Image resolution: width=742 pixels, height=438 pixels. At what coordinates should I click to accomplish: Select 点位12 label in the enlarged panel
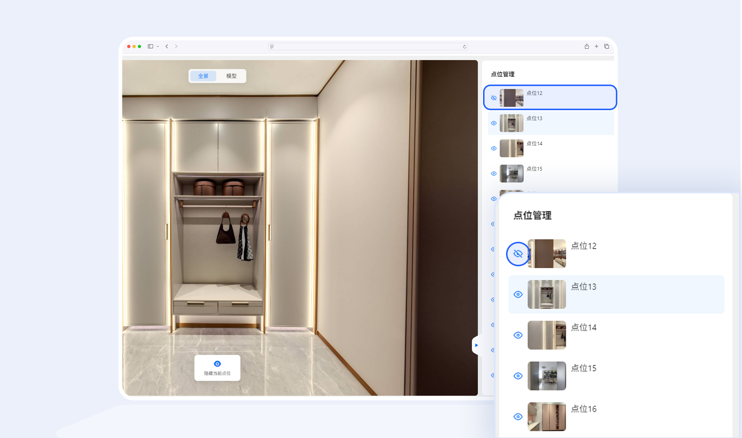click(584, 246)
